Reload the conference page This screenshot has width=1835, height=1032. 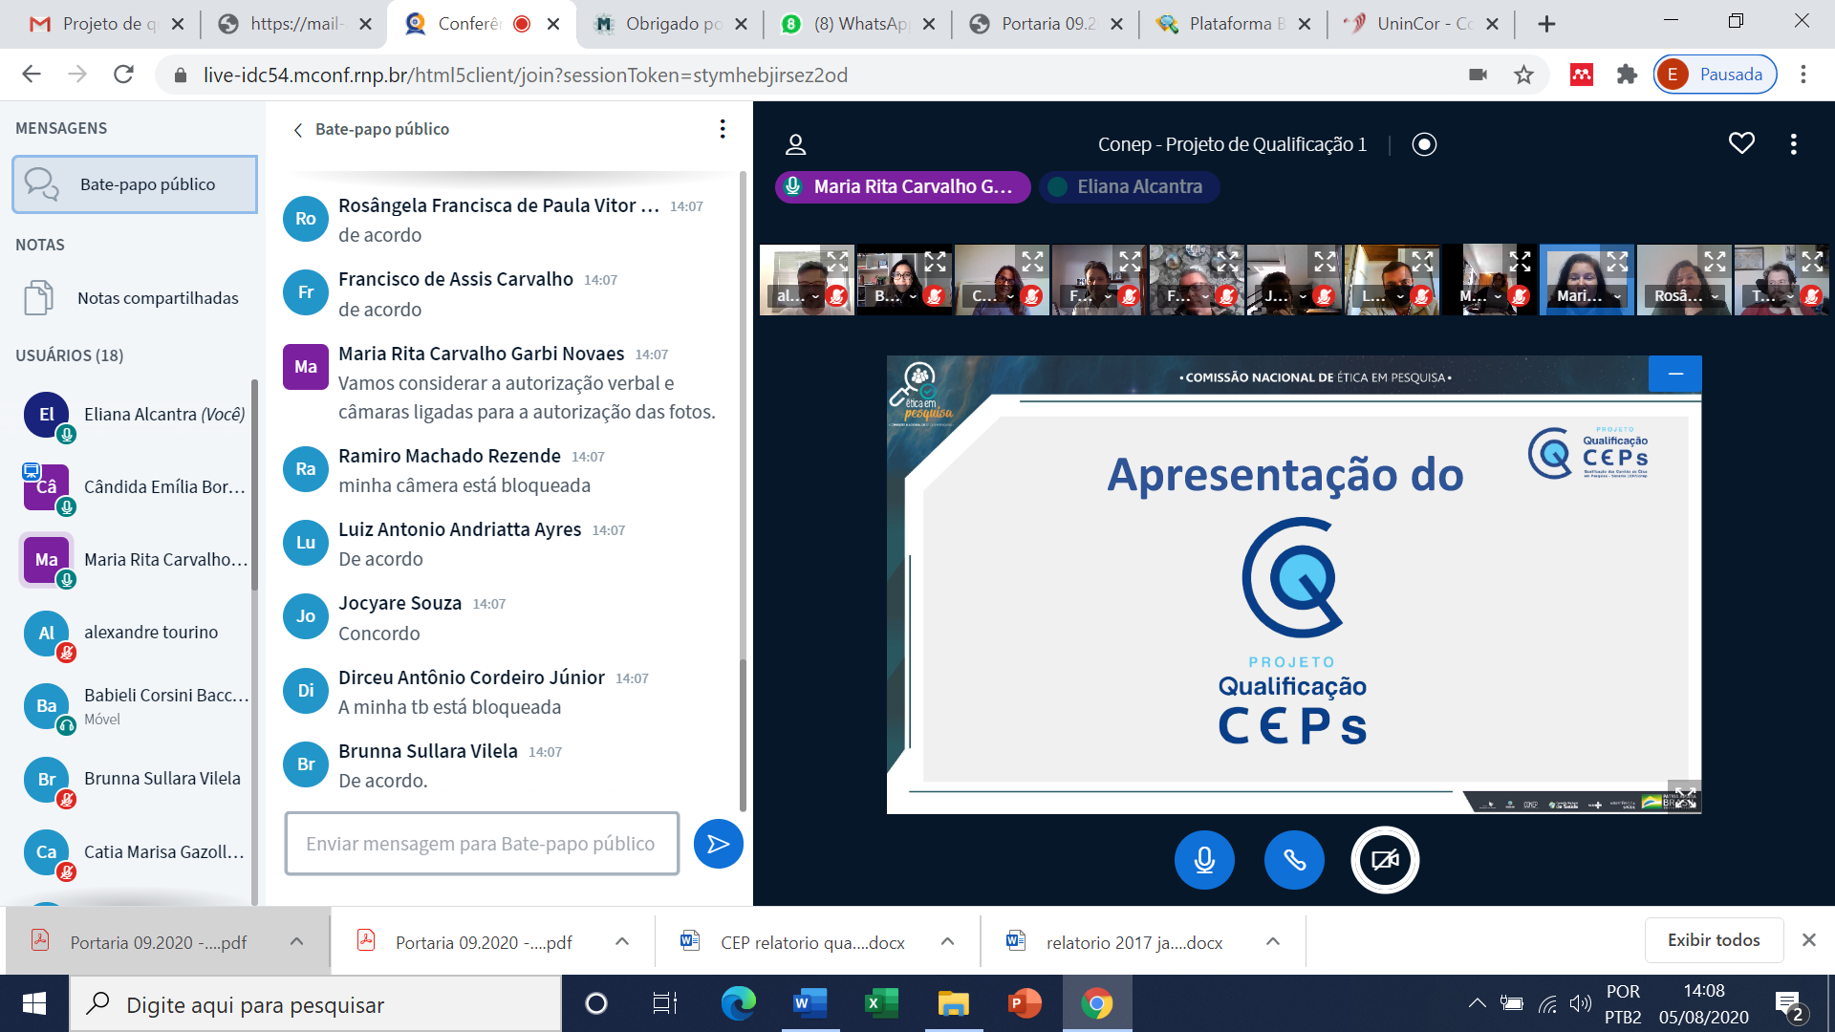click(x=123, y=75)
